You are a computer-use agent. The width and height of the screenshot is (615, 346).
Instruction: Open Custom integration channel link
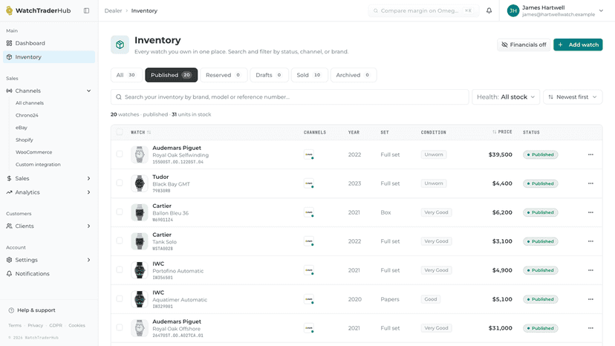[38, 164]
